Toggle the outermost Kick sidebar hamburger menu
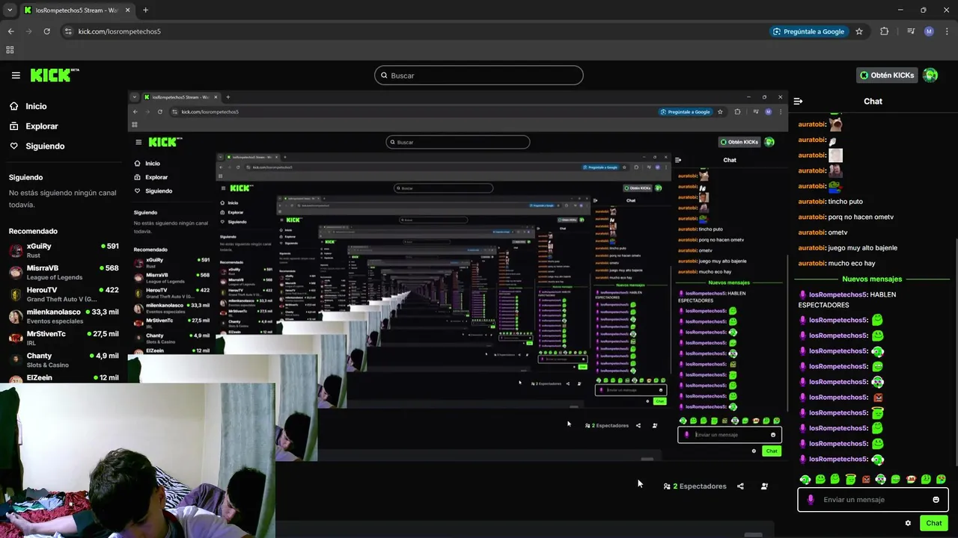Image resolution: width=958 pixels, height=538 pixels. (x=16, y=75)
